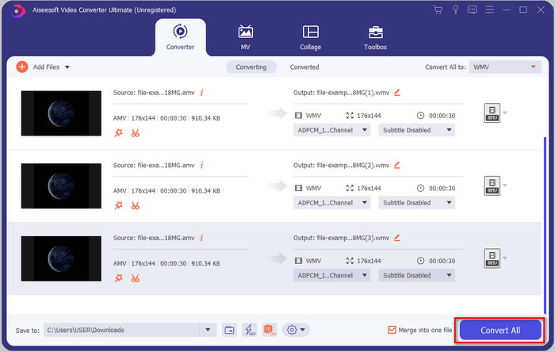Image resolution: width=555 pixels, height=352 pixels.
Task: Open the gear settings dropdown
Action: [x=296, y=330]
